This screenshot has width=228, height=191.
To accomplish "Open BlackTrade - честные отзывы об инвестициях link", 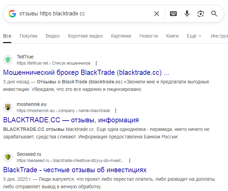I will click(x=75, y=170).
